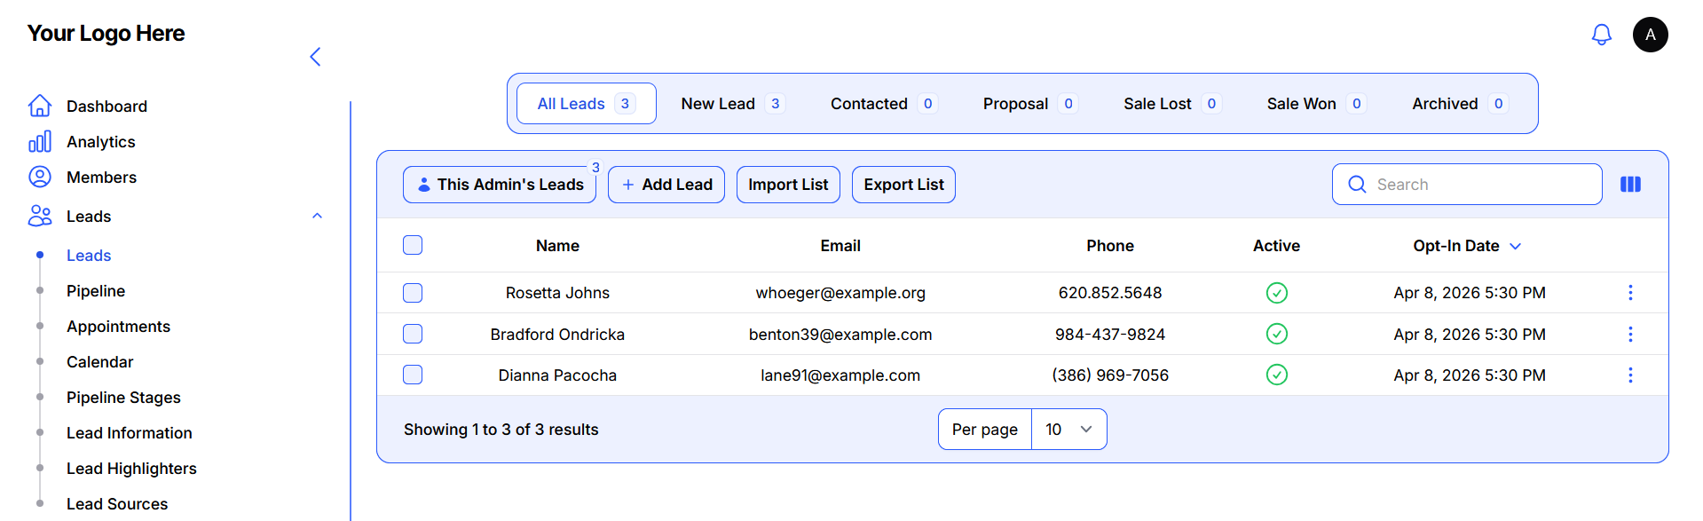
Task: Tick the checkbox beside Dianna Pacocha
Action: tap(413, 375)
